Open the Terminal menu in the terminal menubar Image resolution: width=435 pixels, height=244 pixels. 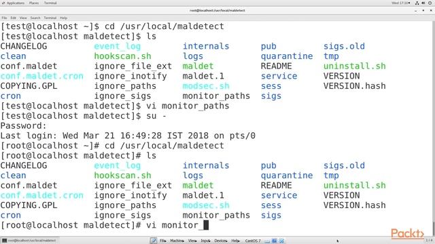click(50, 18)
